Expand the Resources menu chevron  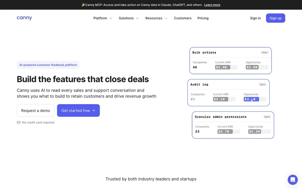point(166,18)
